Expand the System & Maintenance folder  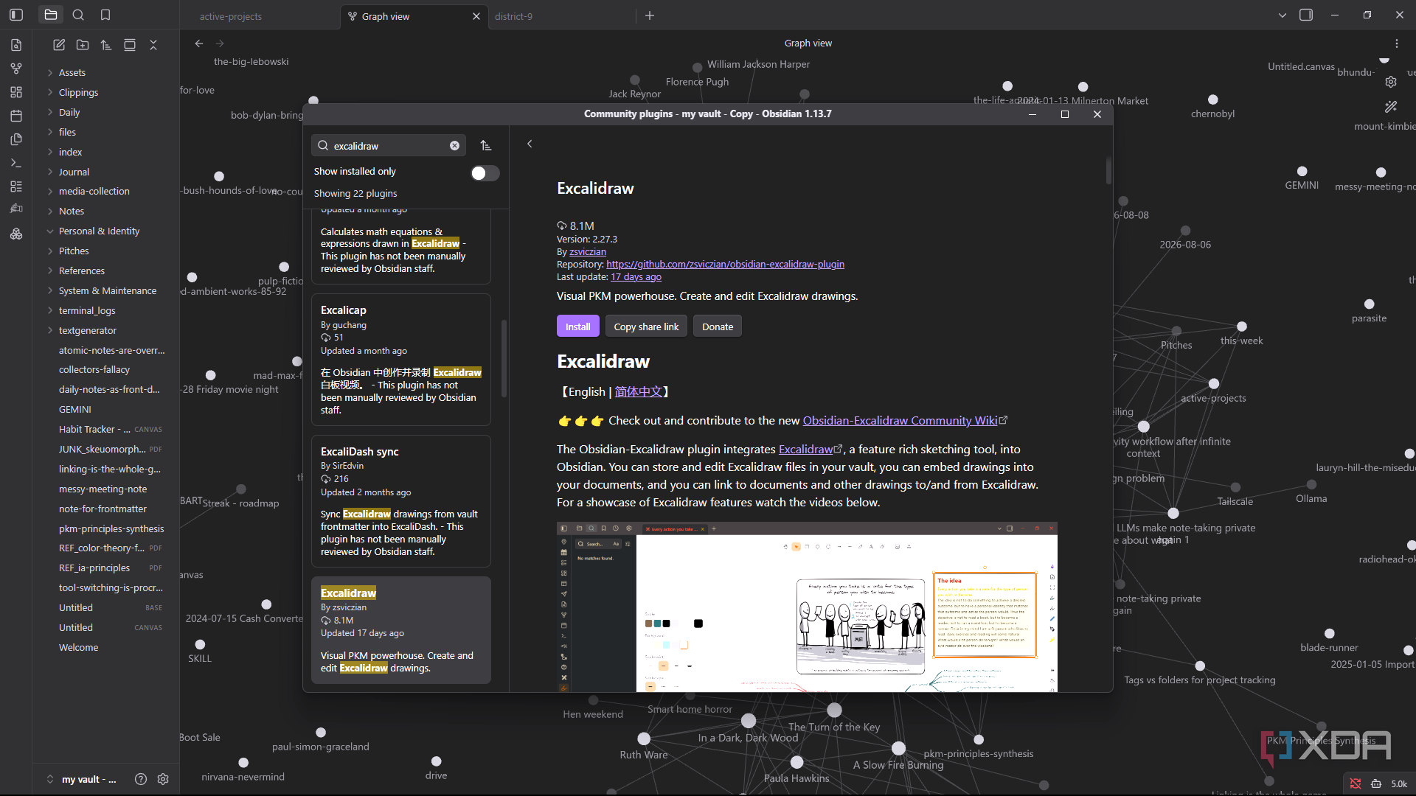[x=108, y=290]
